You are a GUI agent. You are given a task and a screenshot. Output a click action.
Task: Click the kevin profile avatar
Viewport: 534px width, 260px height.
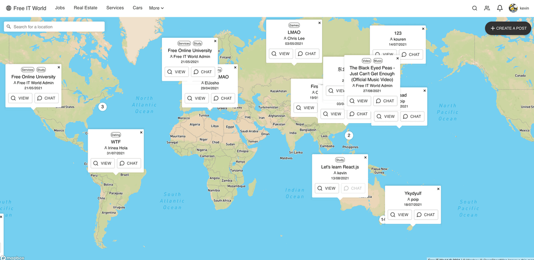pos(513,8)
